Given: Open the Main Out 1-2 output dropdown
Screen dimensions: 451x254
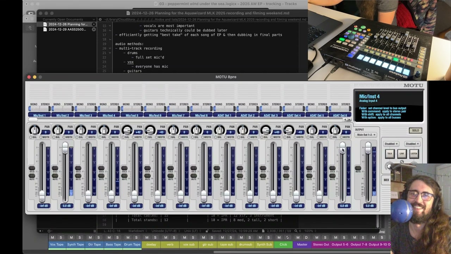Looking at the screenshot, I should click(x=366, y=135).
